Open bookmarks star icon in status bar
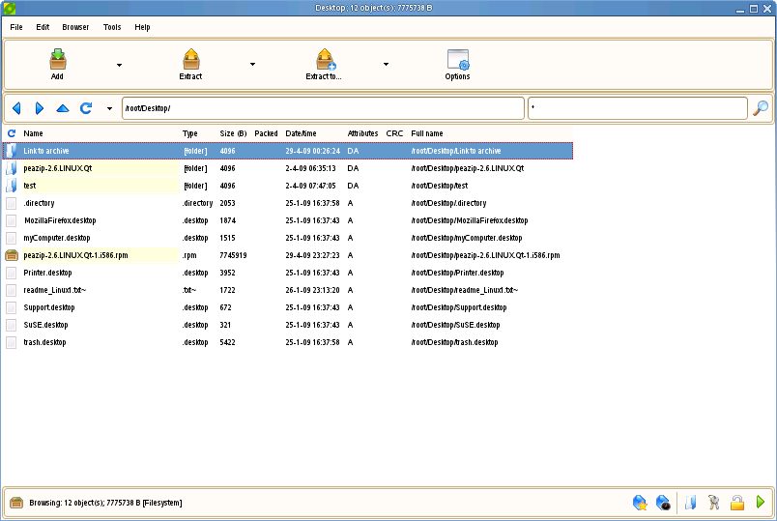This screenshot has height=521, width=777. (640, 503)
